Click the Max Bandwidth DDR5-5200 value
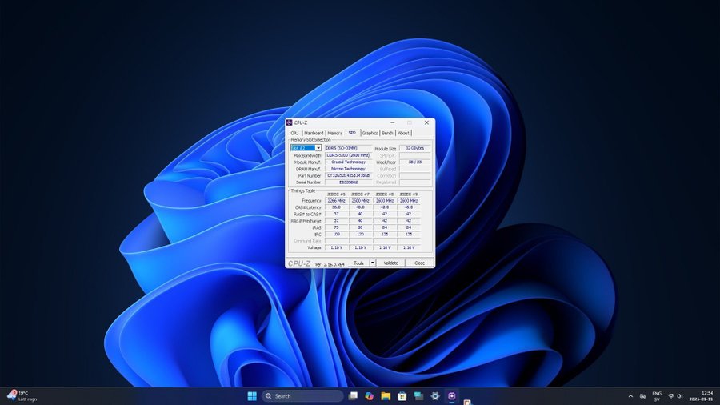This screenshot has width=720, height=405. (348, 155)
